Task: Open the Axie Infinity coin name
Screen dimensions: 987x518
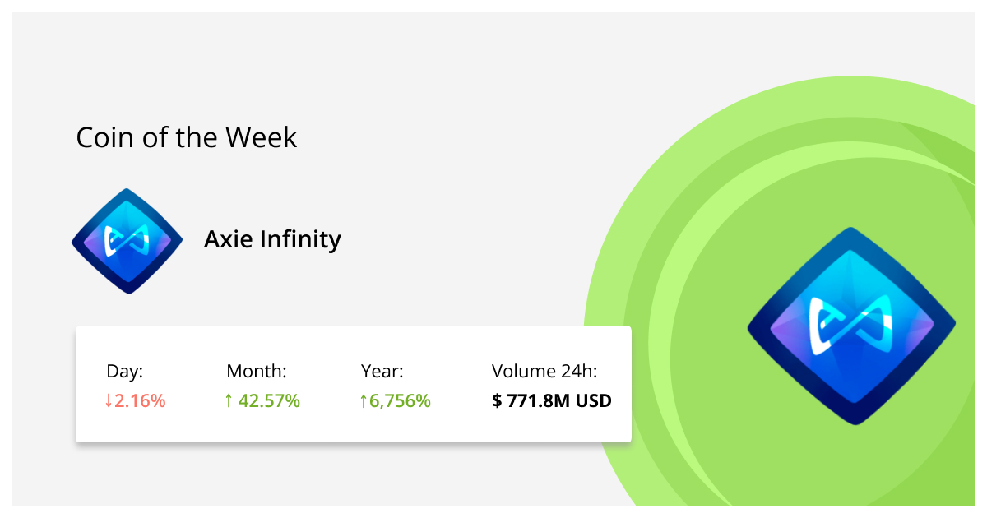Action: [272, 240]
